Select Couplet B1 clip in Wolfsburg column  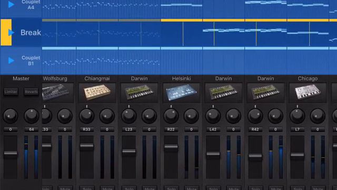59,61
